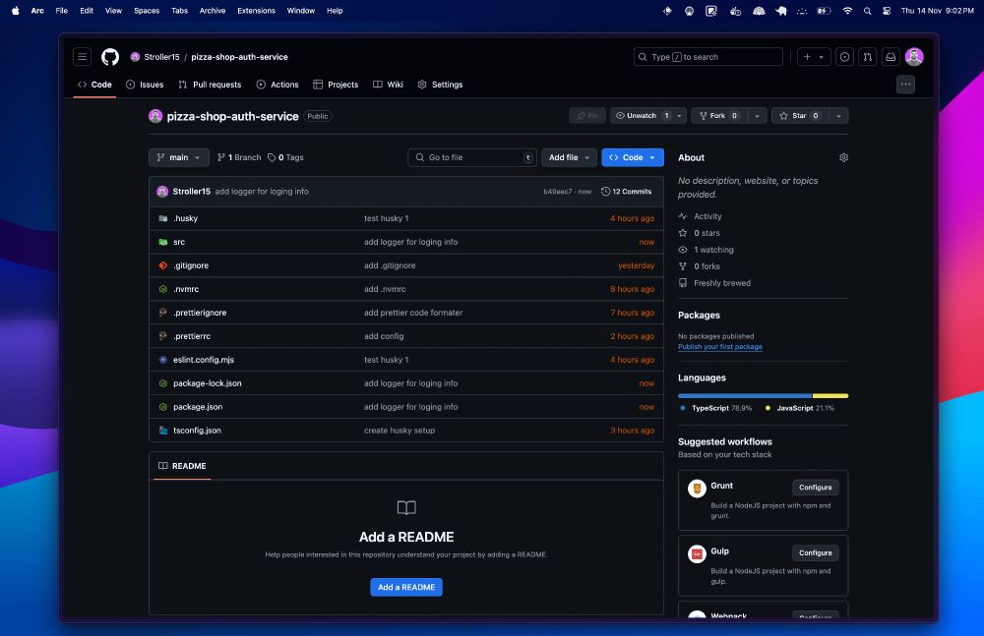Open the 0 Tags link
Screen dimensions: 984x636
pyautogui.click(x=285, y=157)
